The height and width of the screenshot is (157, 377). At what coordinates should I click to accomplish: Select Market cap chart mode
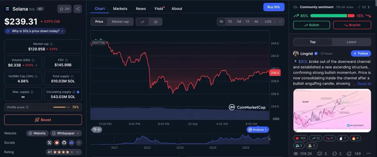coord(120,22)
